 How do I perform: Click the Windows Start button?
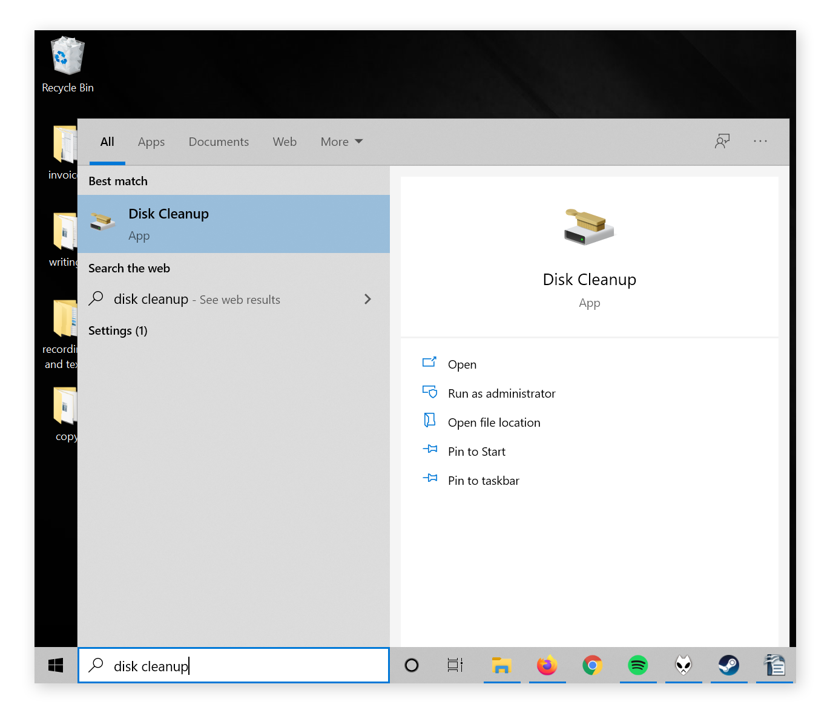point(55,665)
